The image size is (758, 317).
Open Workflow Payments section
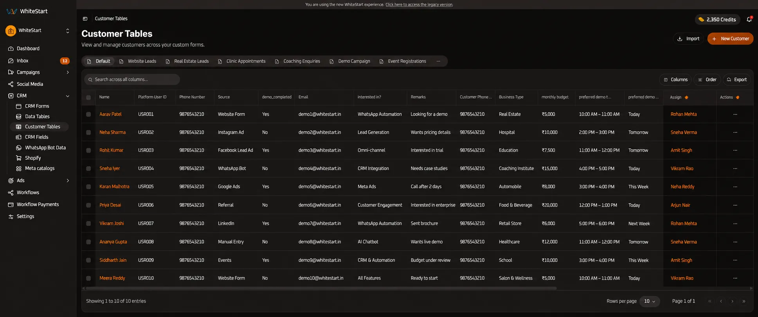[38, 204]
